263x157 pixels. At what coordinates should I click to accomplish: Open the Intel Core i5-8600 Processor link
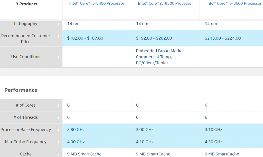[x=234, y=3]
